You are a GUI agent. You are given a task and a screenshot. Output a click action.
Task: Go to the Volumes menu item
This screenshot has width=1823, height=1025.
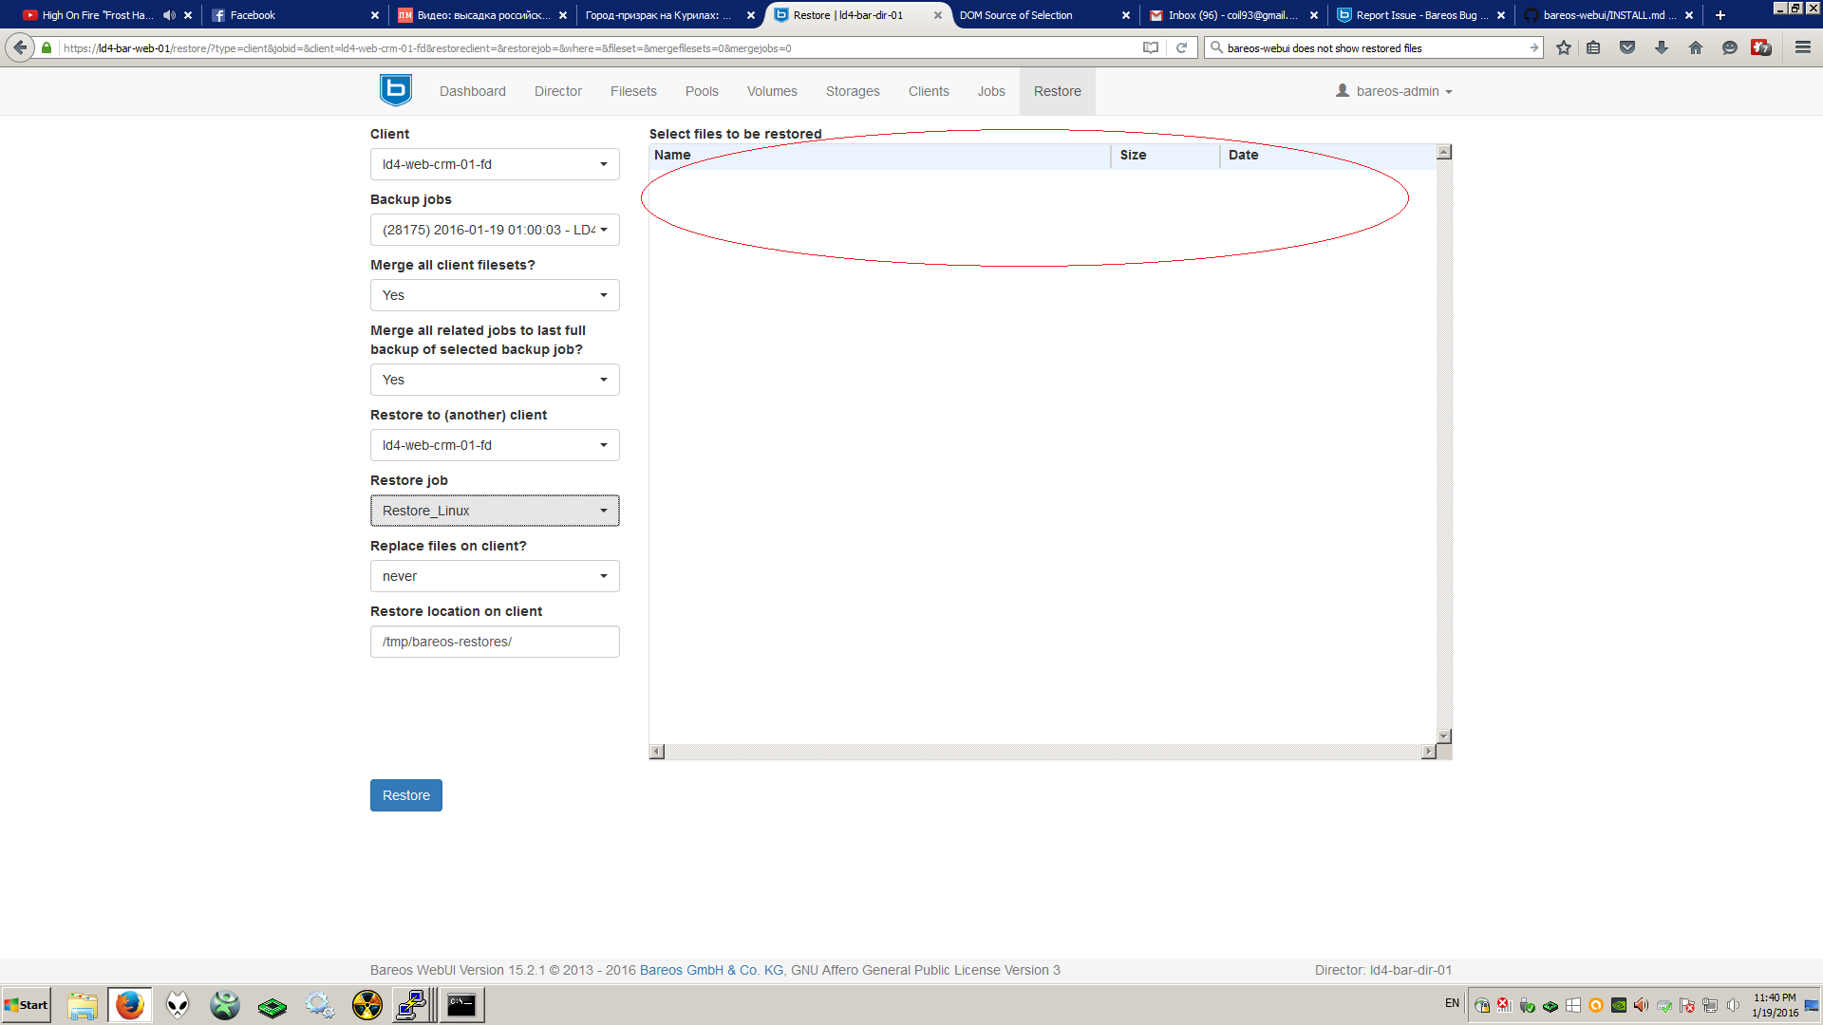point(771,91)
